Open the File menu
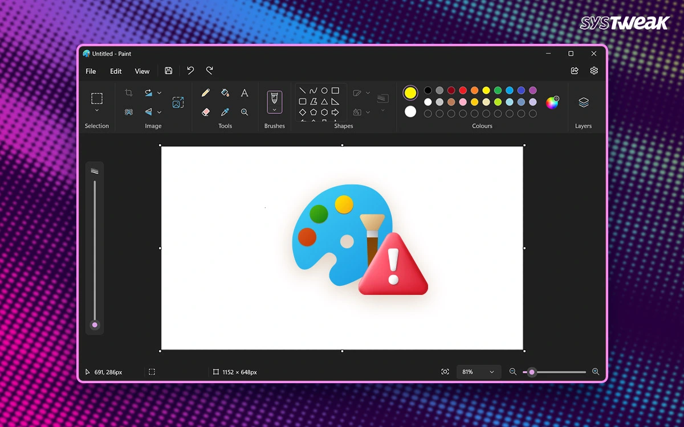This screenshot has width=684, height=427. tap(90, 71)
